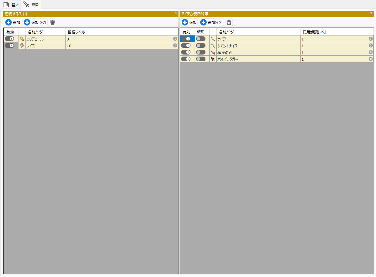The height and width of the screenshot is (277, 376).
Task: Click trash icon in アイテム使用制限 panel
Action: pyautogui.click(x=229, y=22)
